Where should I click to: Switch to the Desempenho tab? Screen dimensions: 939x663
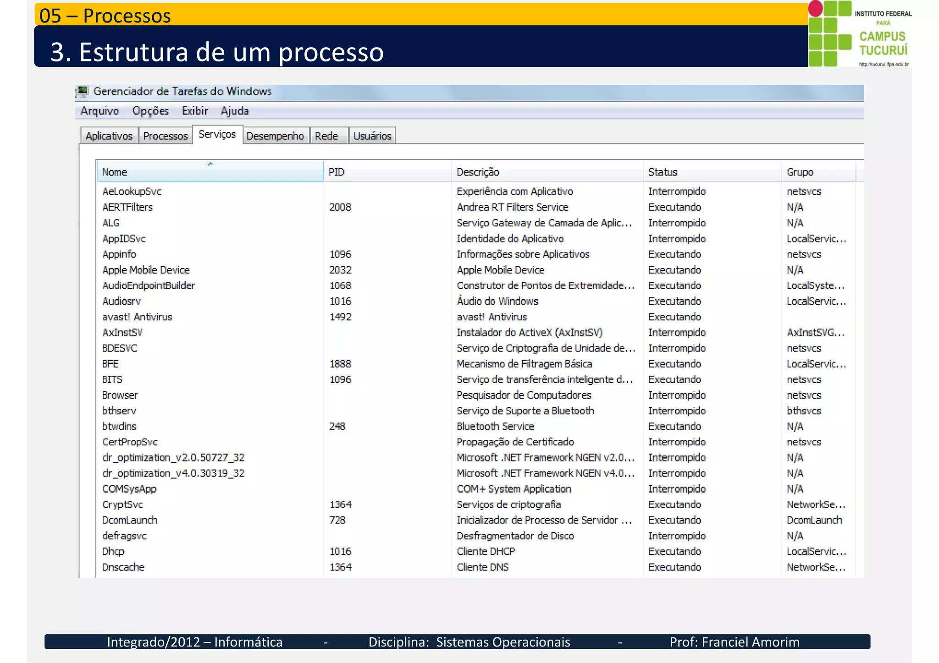point(275,136)
